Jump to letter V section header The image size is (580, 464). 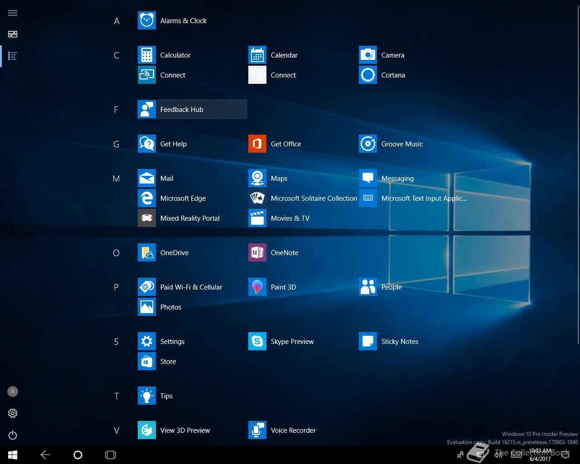tap(116, 430)
